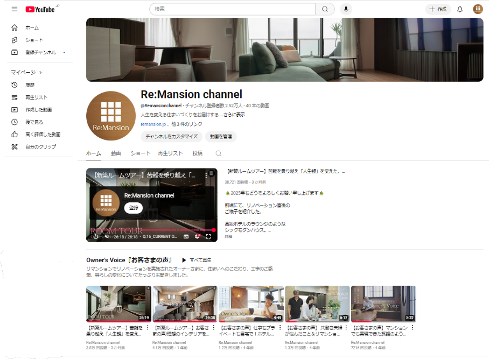Open the notifications bell
489x359 pixels.
(x=460, y=9)
